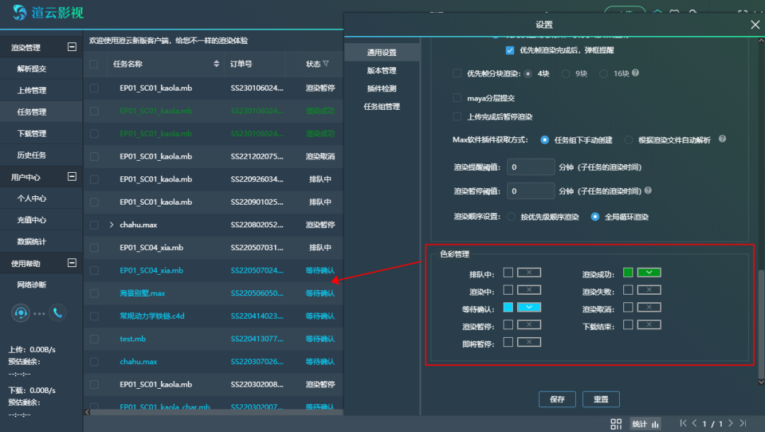The image size is (765, 432).
Task: Expand the chahu.max task row
Action: click(111, 225)
